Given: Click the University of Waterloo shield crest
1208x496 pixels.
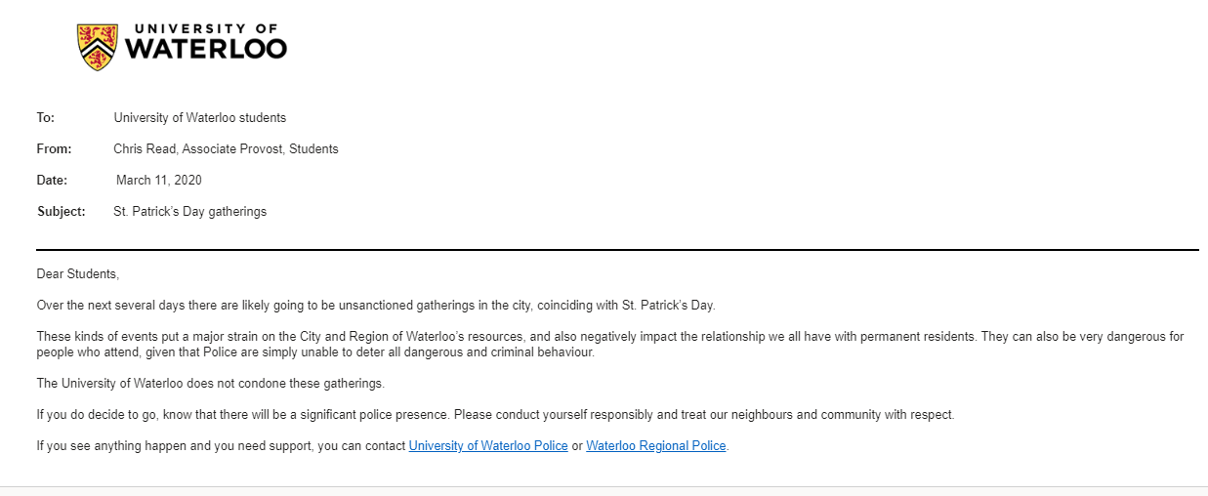Looking at the screenshot, I should pyautogui.click(x=98, y=47).
